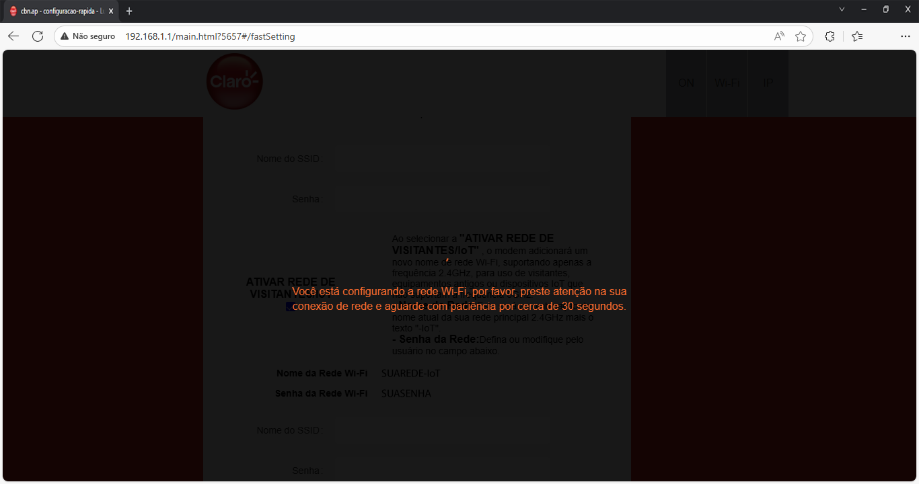Restore down the browser window
Screen dimensions: 919x484
(x=885, y=9)
